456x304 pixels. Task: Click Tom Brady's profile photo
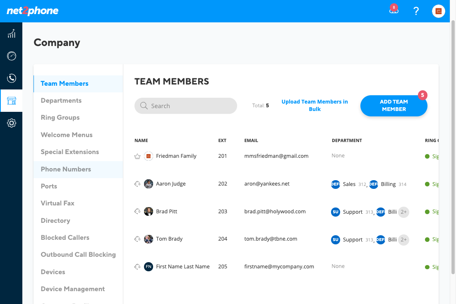149,239
